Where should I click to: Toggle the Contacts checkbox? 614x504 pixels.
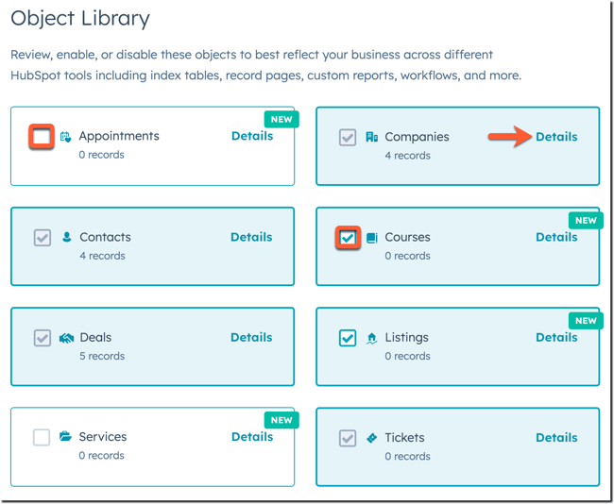pos(43,238)
